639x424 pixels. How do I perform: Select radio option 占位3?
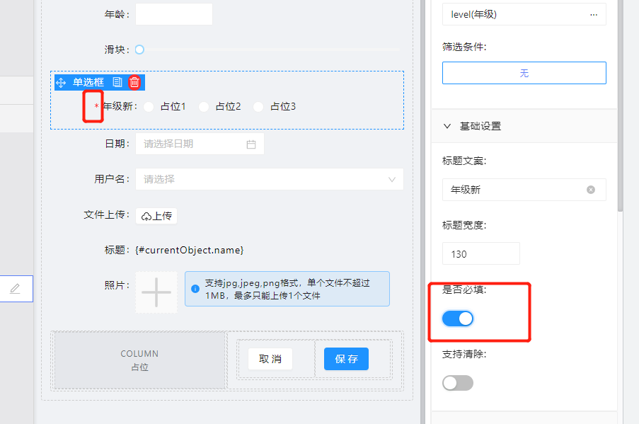pos(258,107)
